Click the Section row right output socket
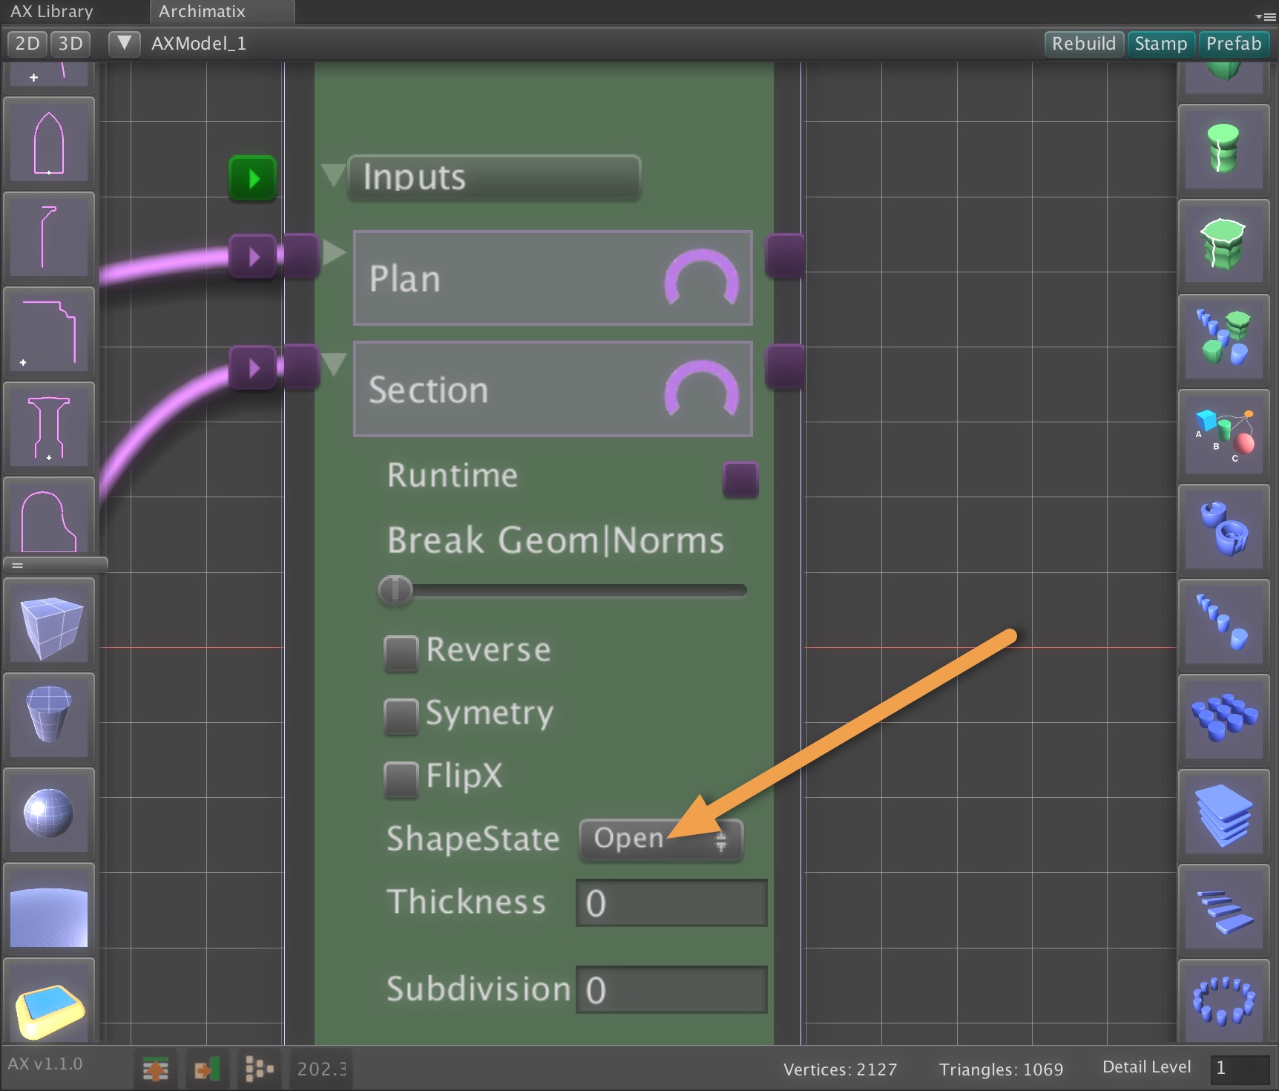 pos(785,367)
